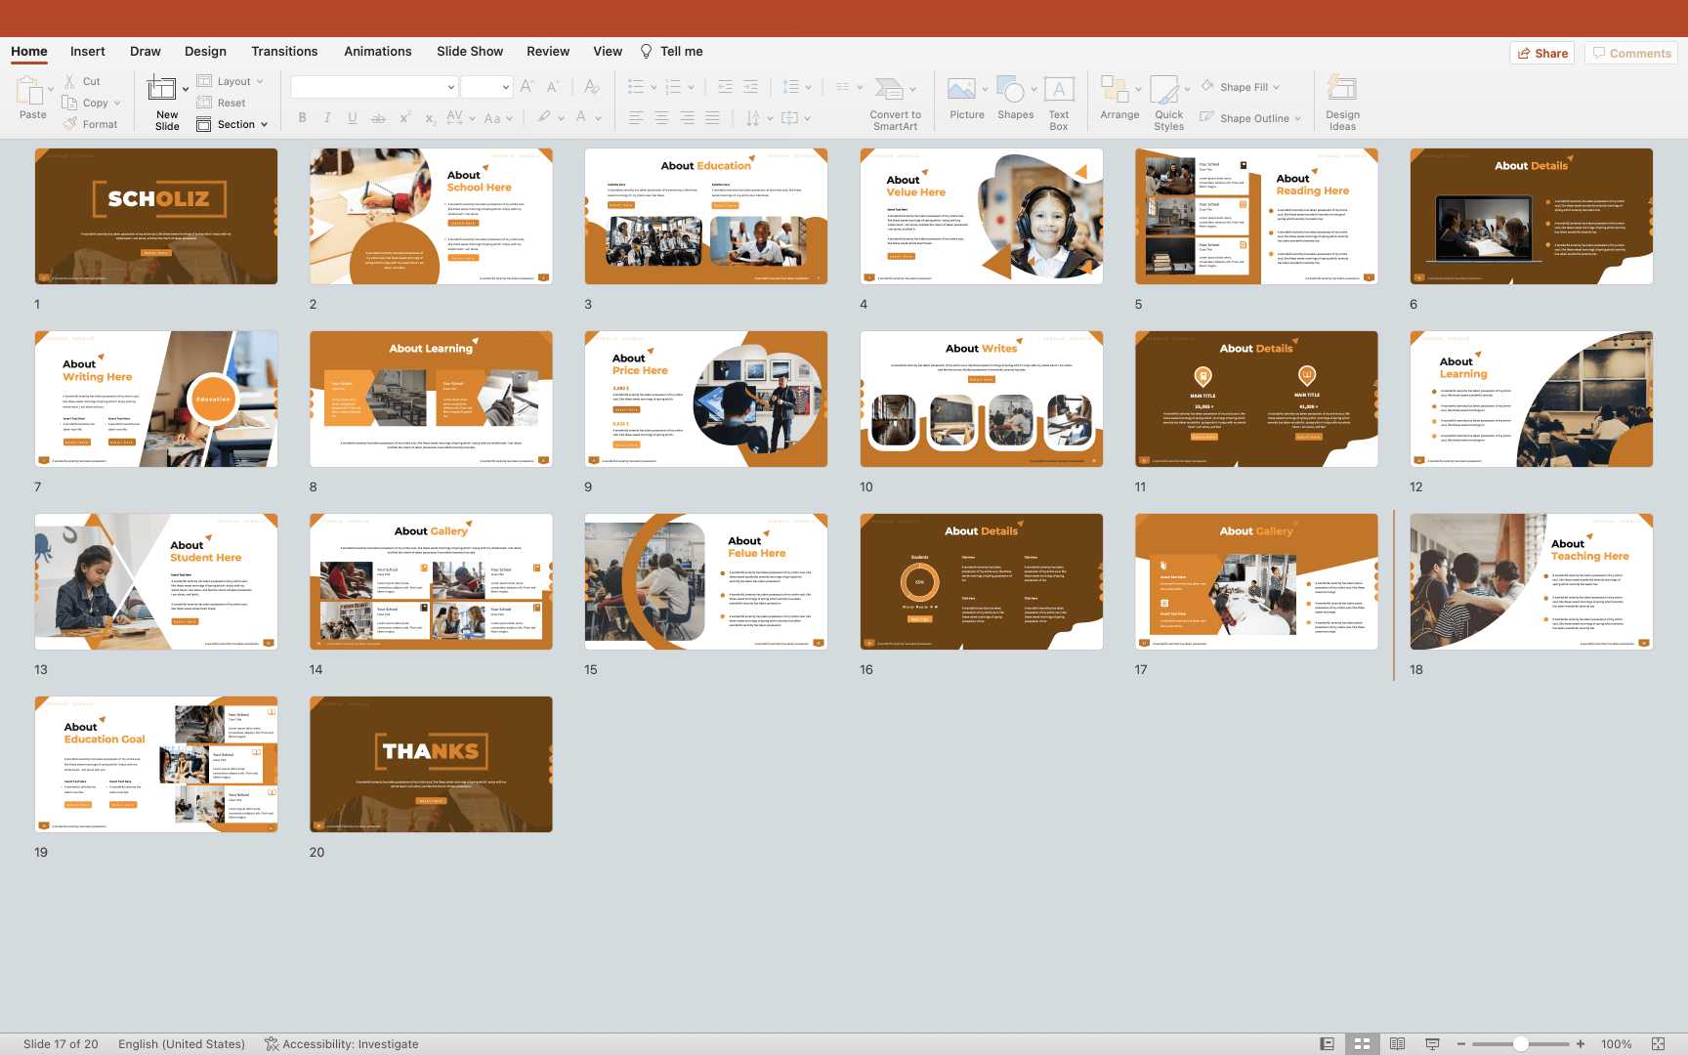Select the THANKS slide 20 thumbnail
This screenshot has height=1055, width=1688.
[431, 764]
